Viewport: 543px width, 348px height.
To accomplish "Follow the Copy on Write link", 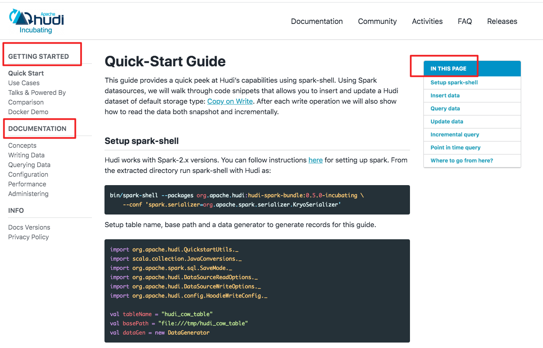I will pos(230,101).
